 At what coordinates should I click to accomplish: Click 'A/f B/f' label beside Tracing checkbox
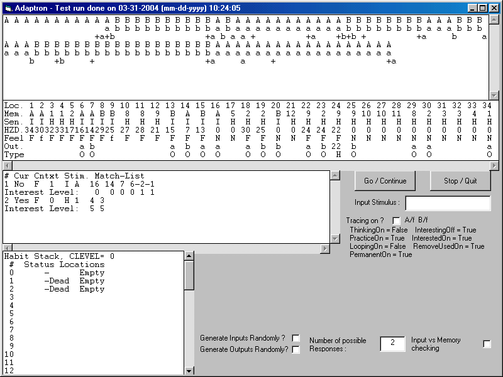click(416, 220)
